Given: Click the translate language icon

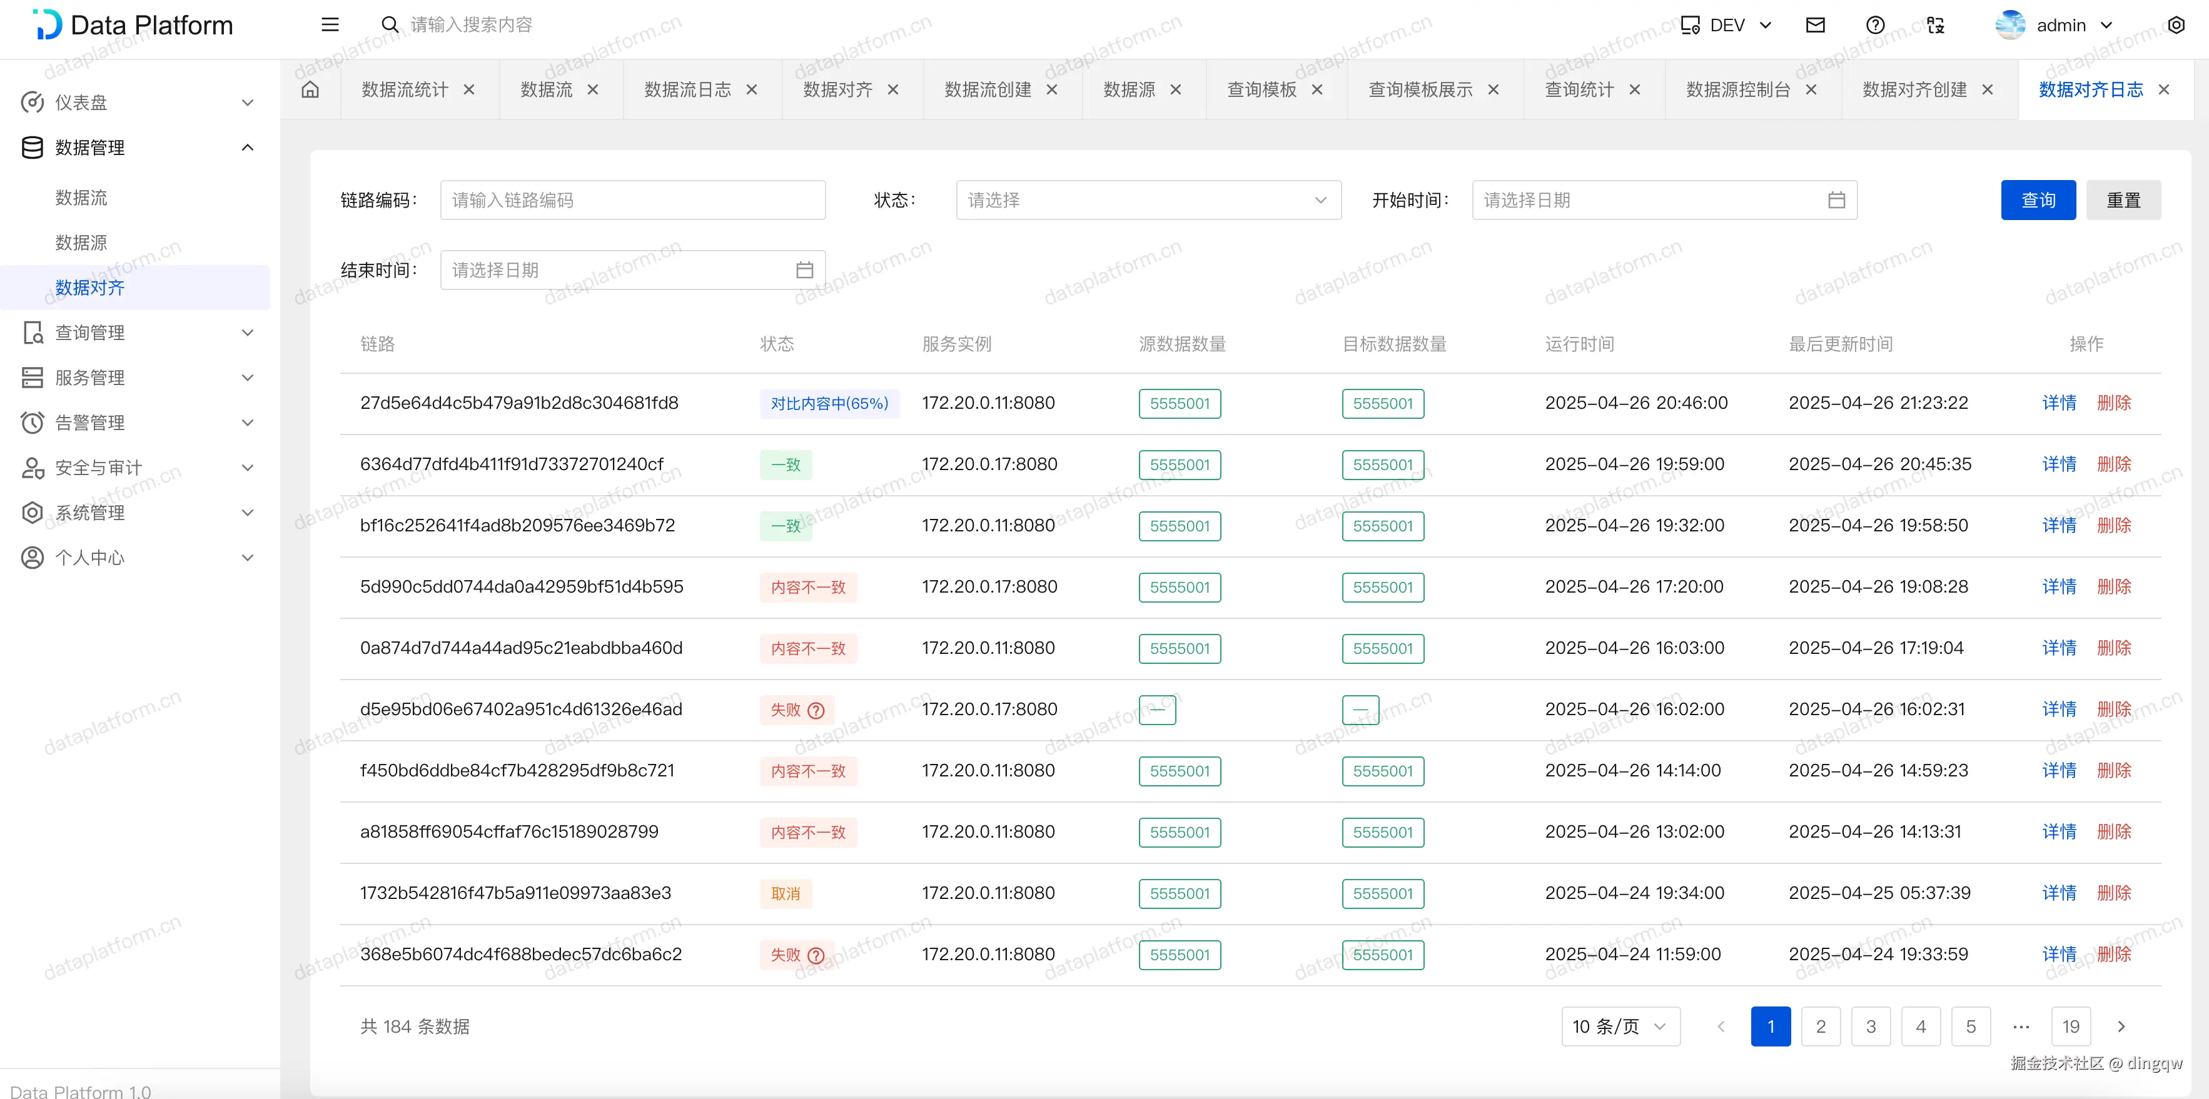Looking at the screenshot, I should click(x=1936, y=25).
